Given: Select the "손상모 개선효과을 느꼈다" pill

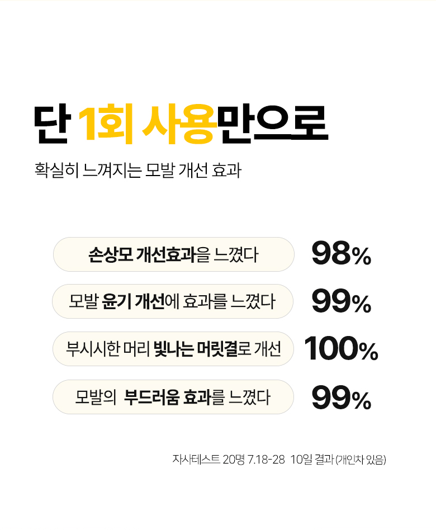Looking at the screenshot, I should 173,254.
